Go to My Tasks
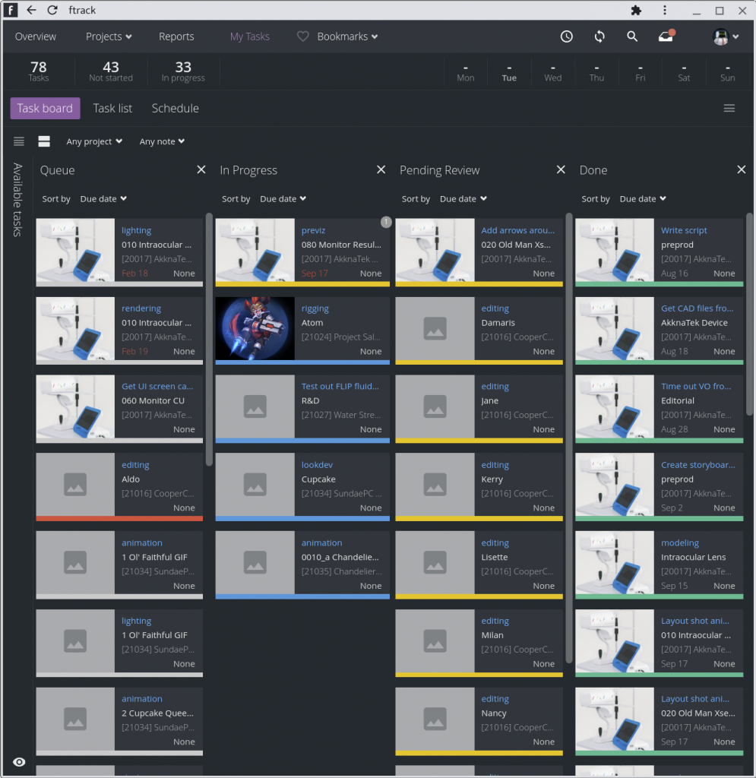 249,36
